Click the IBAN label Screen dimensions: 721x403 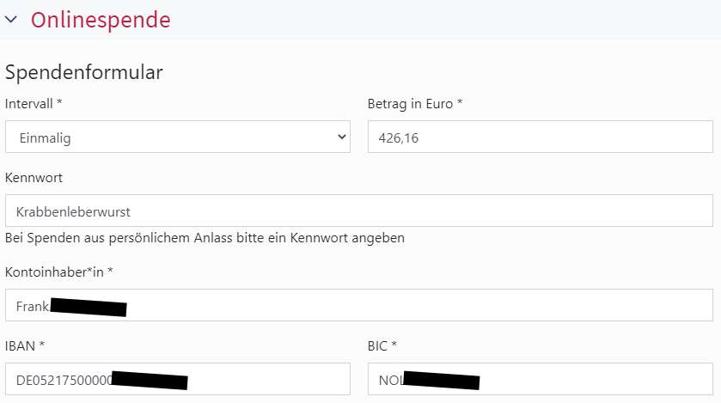(x=25, y=346)
